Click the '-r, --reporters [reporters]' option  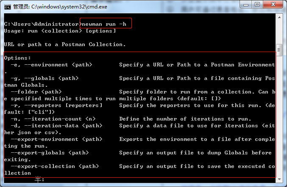pyautogui.click(x=56, y=105)
